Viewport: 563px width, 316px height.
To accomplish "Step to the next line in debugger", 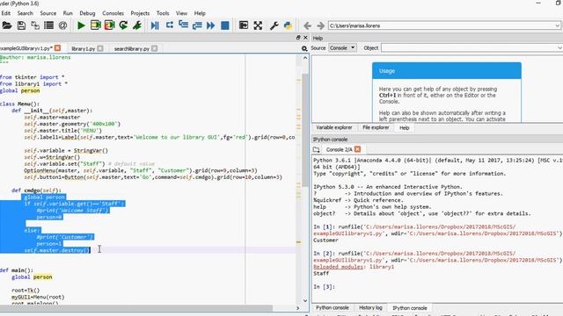I will 170,25.
